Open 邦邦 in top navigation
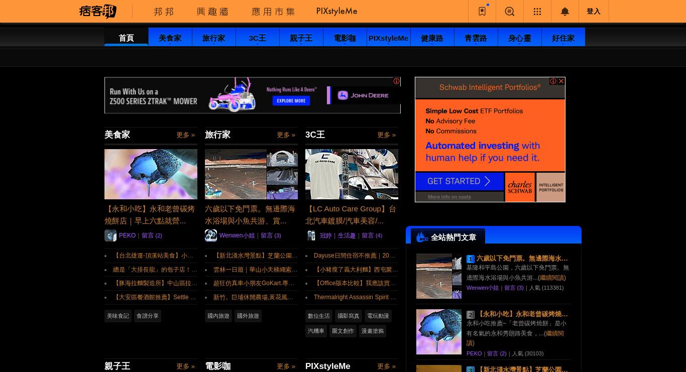Viewport: 686px width, 372px height. point(164,11)
